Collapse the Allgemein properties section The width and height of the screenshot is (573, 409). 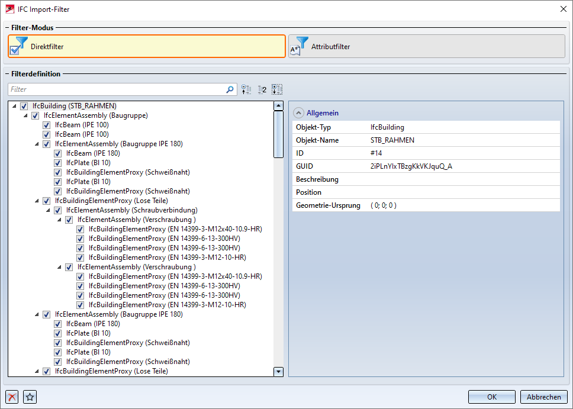click(x=299, y=112)
